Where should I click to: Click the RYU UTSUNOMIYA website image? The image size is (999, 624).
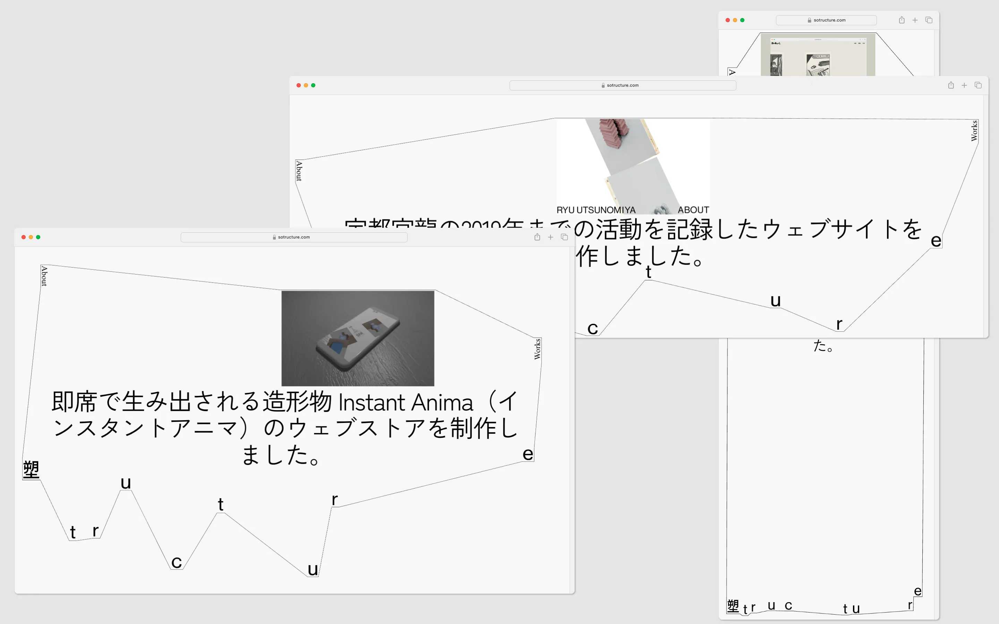pyautogui.click(x=633, y=166)
